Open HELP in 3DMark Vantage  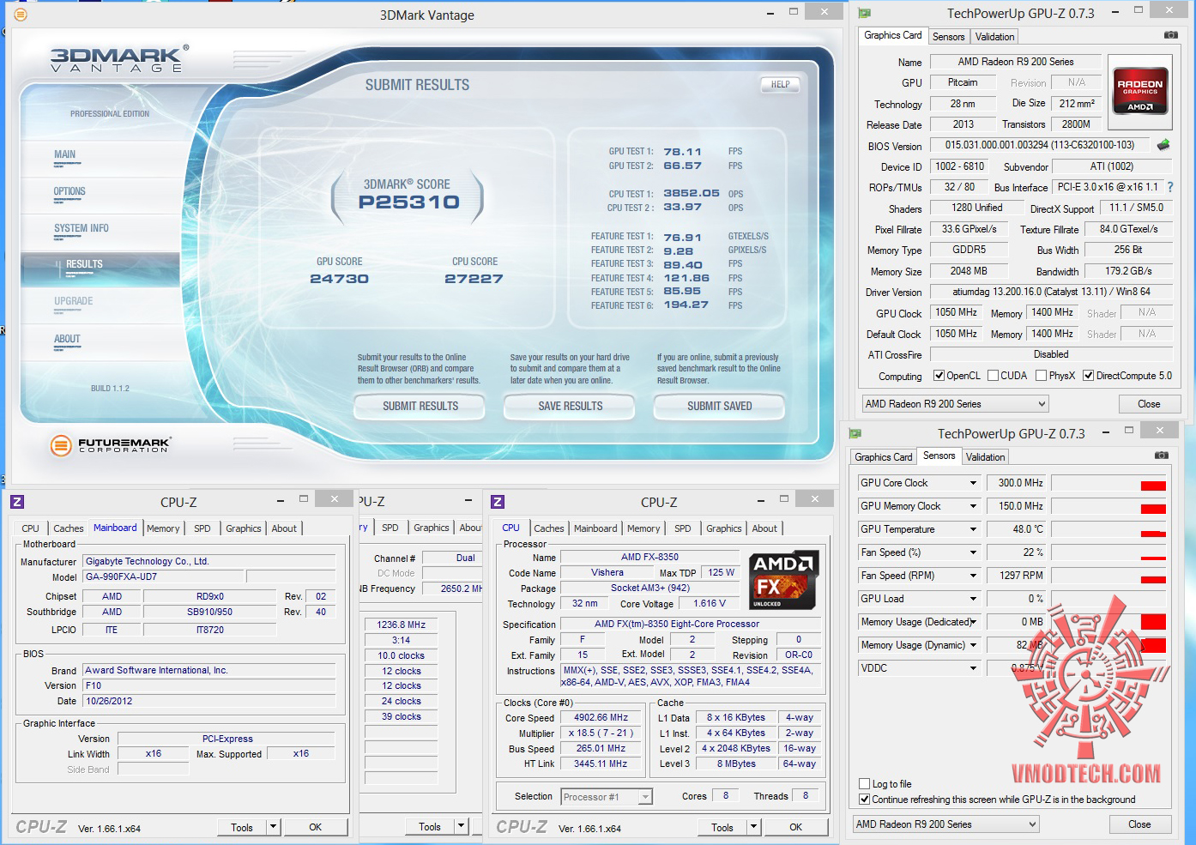(x=780, y=84)
